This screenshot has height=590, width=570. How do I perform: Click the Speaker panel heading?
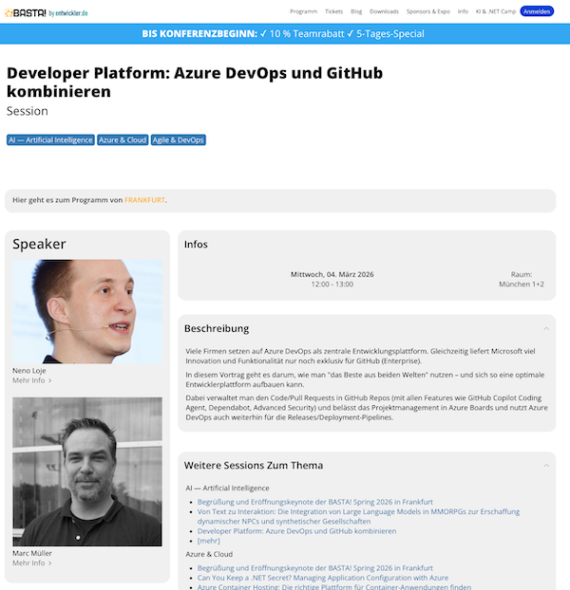39,244
